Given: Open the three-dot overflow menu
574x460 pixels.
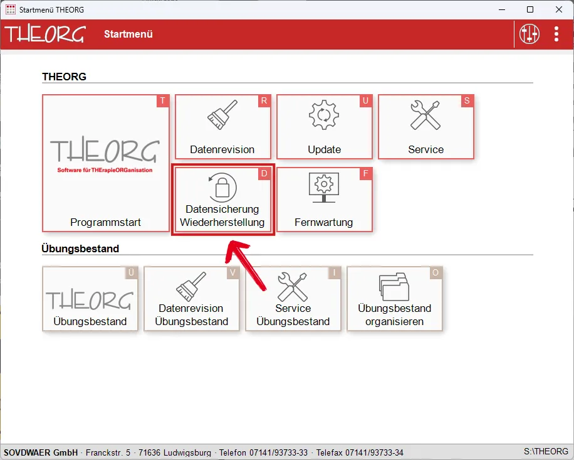Looking at the screenshot, I should click(x=556, y=34).
